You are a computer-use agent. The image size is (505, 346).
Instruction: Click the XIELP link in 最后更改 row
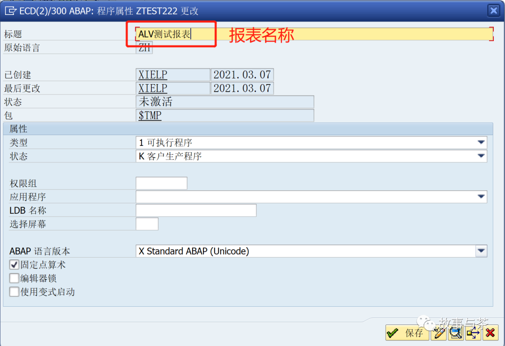(152, 88)
